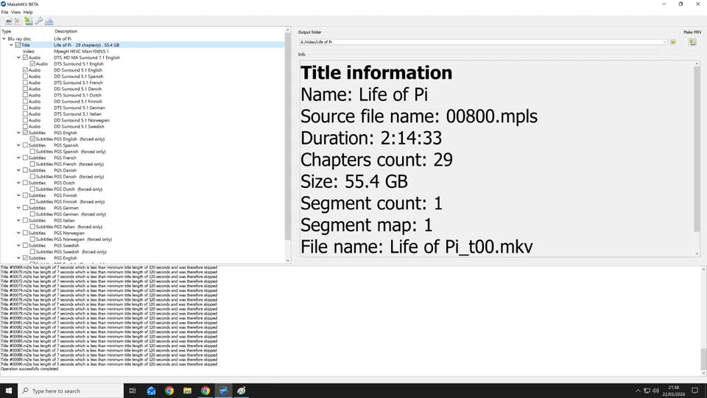Collapse the PGS Spanish subtitles node
The image size is (707, 398).
[x=18, y=145]
